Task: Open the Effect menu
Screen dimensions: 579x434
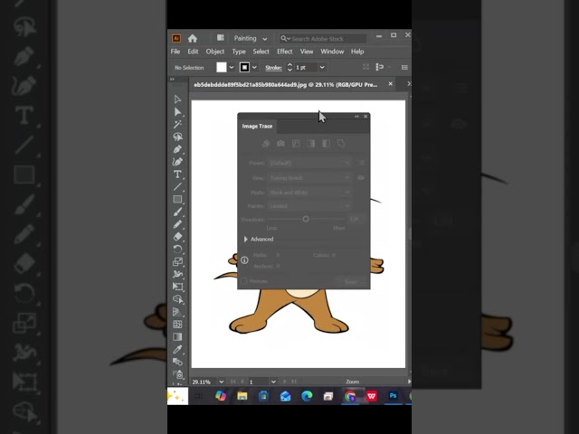Action: coord(285,52)
